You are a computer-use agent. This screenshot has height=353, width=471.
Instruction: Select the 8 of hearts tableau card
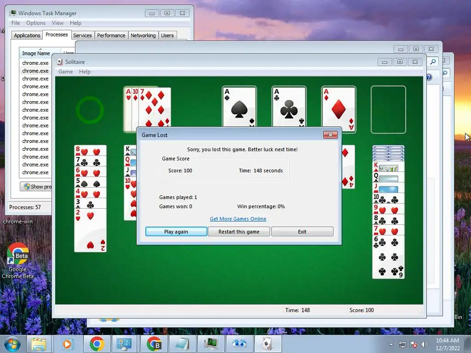[x=90, y=150]
